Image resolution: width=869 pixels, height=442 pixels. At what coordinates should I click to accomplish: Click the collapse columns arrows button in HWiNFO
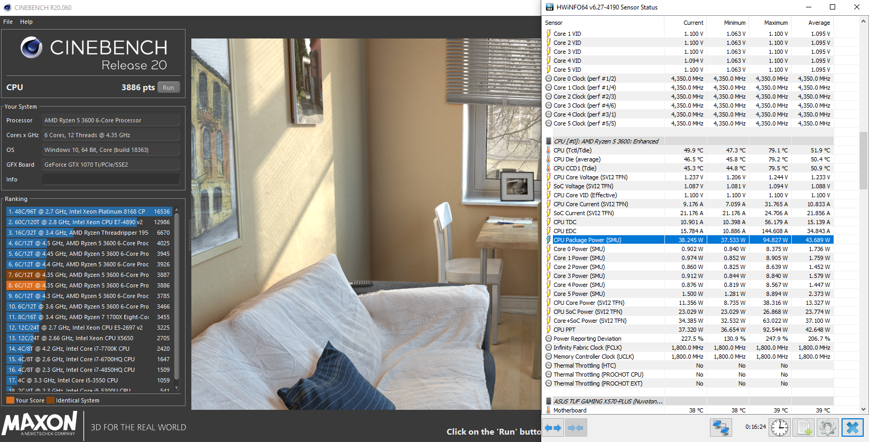(x=576, y=428)
